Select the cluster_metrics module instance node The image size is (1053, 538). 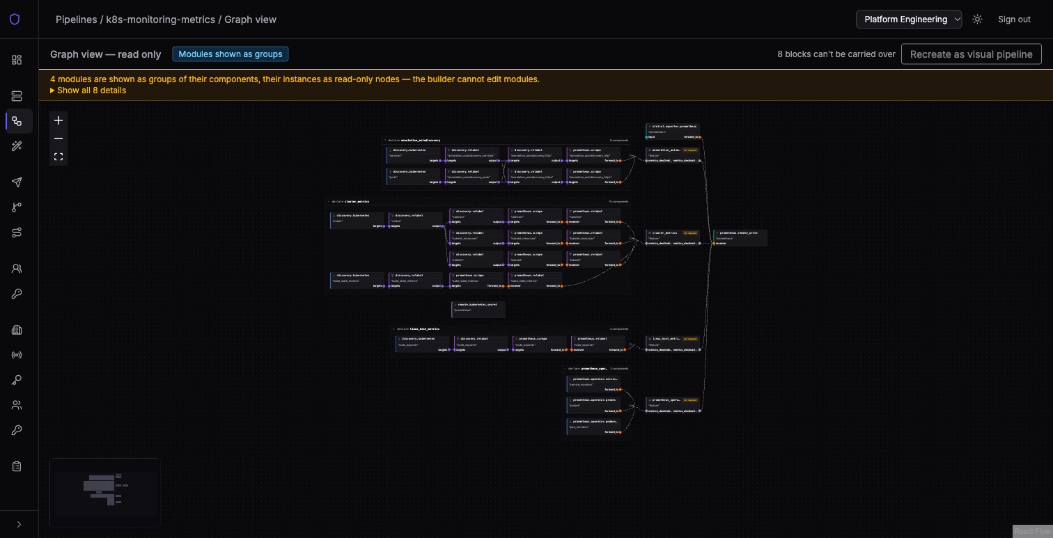tap(673, 237)
